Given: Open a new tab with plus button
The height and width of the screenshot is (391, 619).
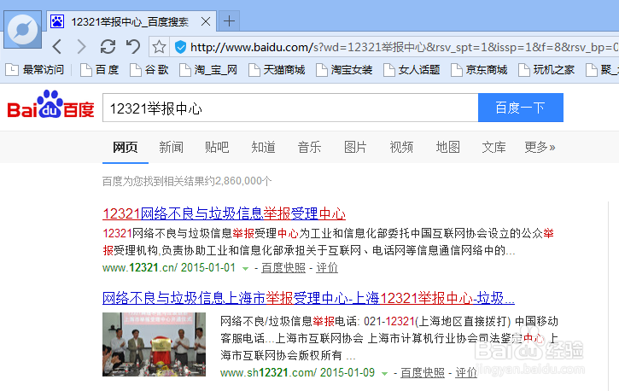Looking at the screenshot, I should (229, 20).
